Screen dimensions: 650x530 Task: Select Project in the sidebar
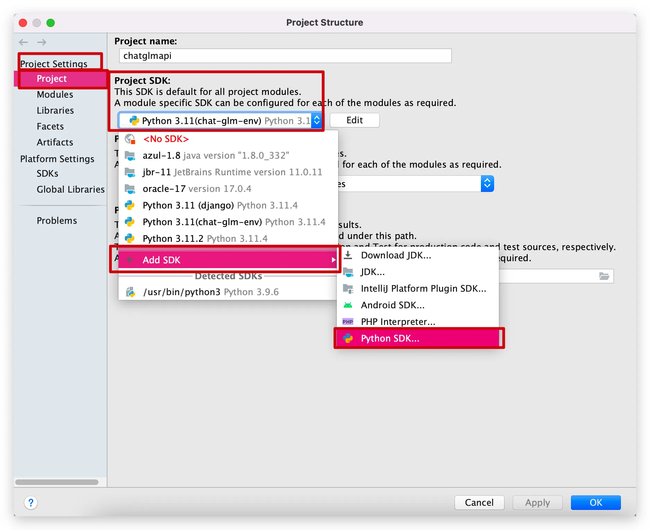pos(60,79)
